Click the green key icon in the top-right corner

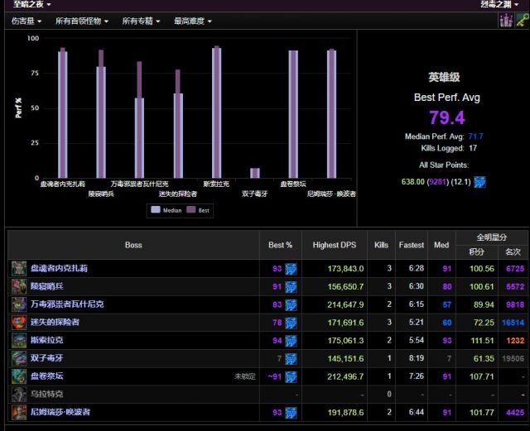click(523, 20)
